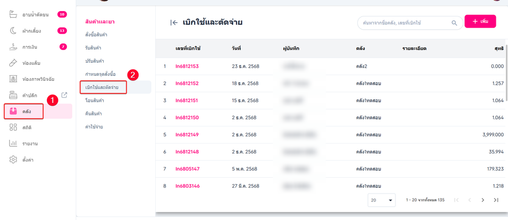Viewport: 508px width, 220px height.
Task: Go to the next page arrow
Action: coord(483,200)
